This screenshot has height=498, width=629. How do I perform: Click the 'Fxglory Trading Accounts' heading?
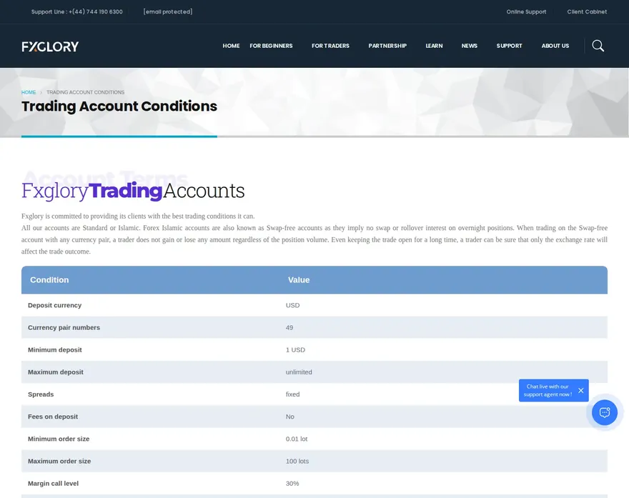tap(133, 191)
